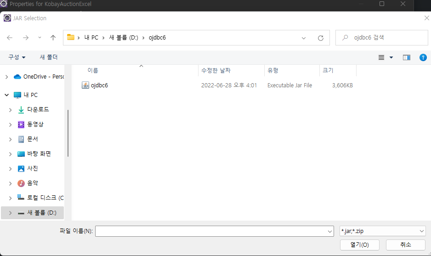Viewport: 431px width, 256px height.
Task: Click the 열기(O) button
Action: pyautogui.click(x=359, y=245)
